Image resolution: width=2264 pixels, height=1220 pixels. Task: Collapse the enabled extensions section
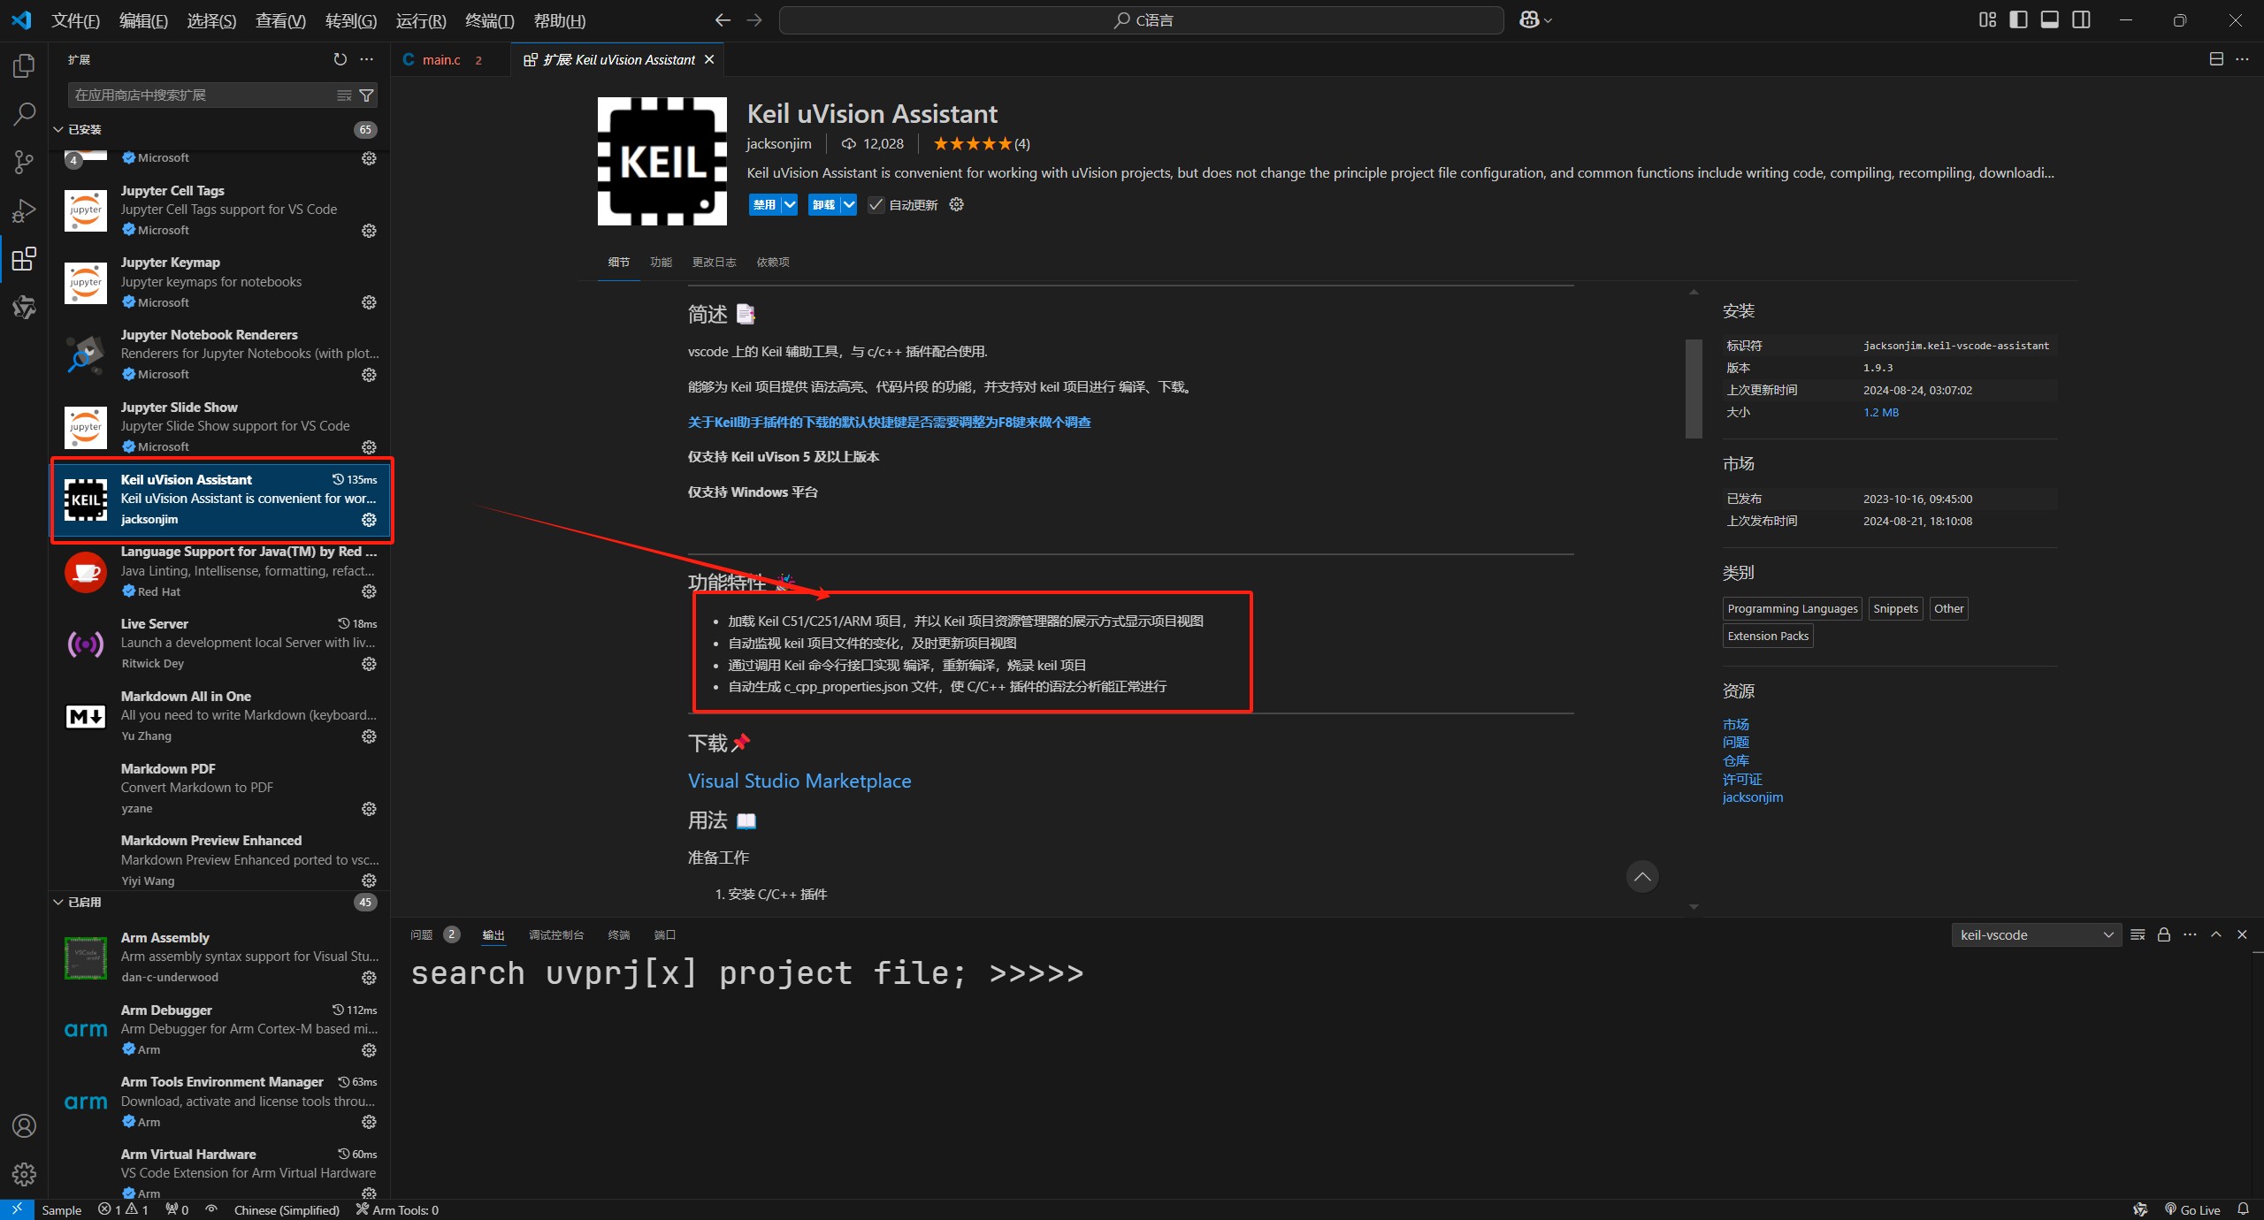click(x=58, y=903)
